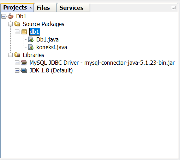
Task: Click the Db1.java file icon
Action: click(31, 39)
